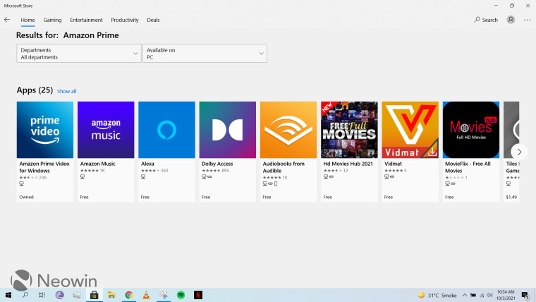Click the Amazon Music title text
536x302 pixels.
pos(97,164)
